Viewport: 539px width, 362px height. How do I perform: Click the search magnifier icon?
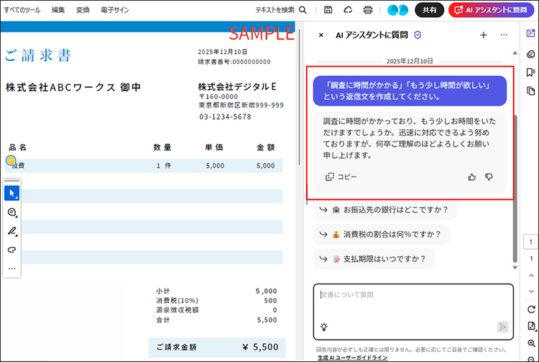(303, 10)
